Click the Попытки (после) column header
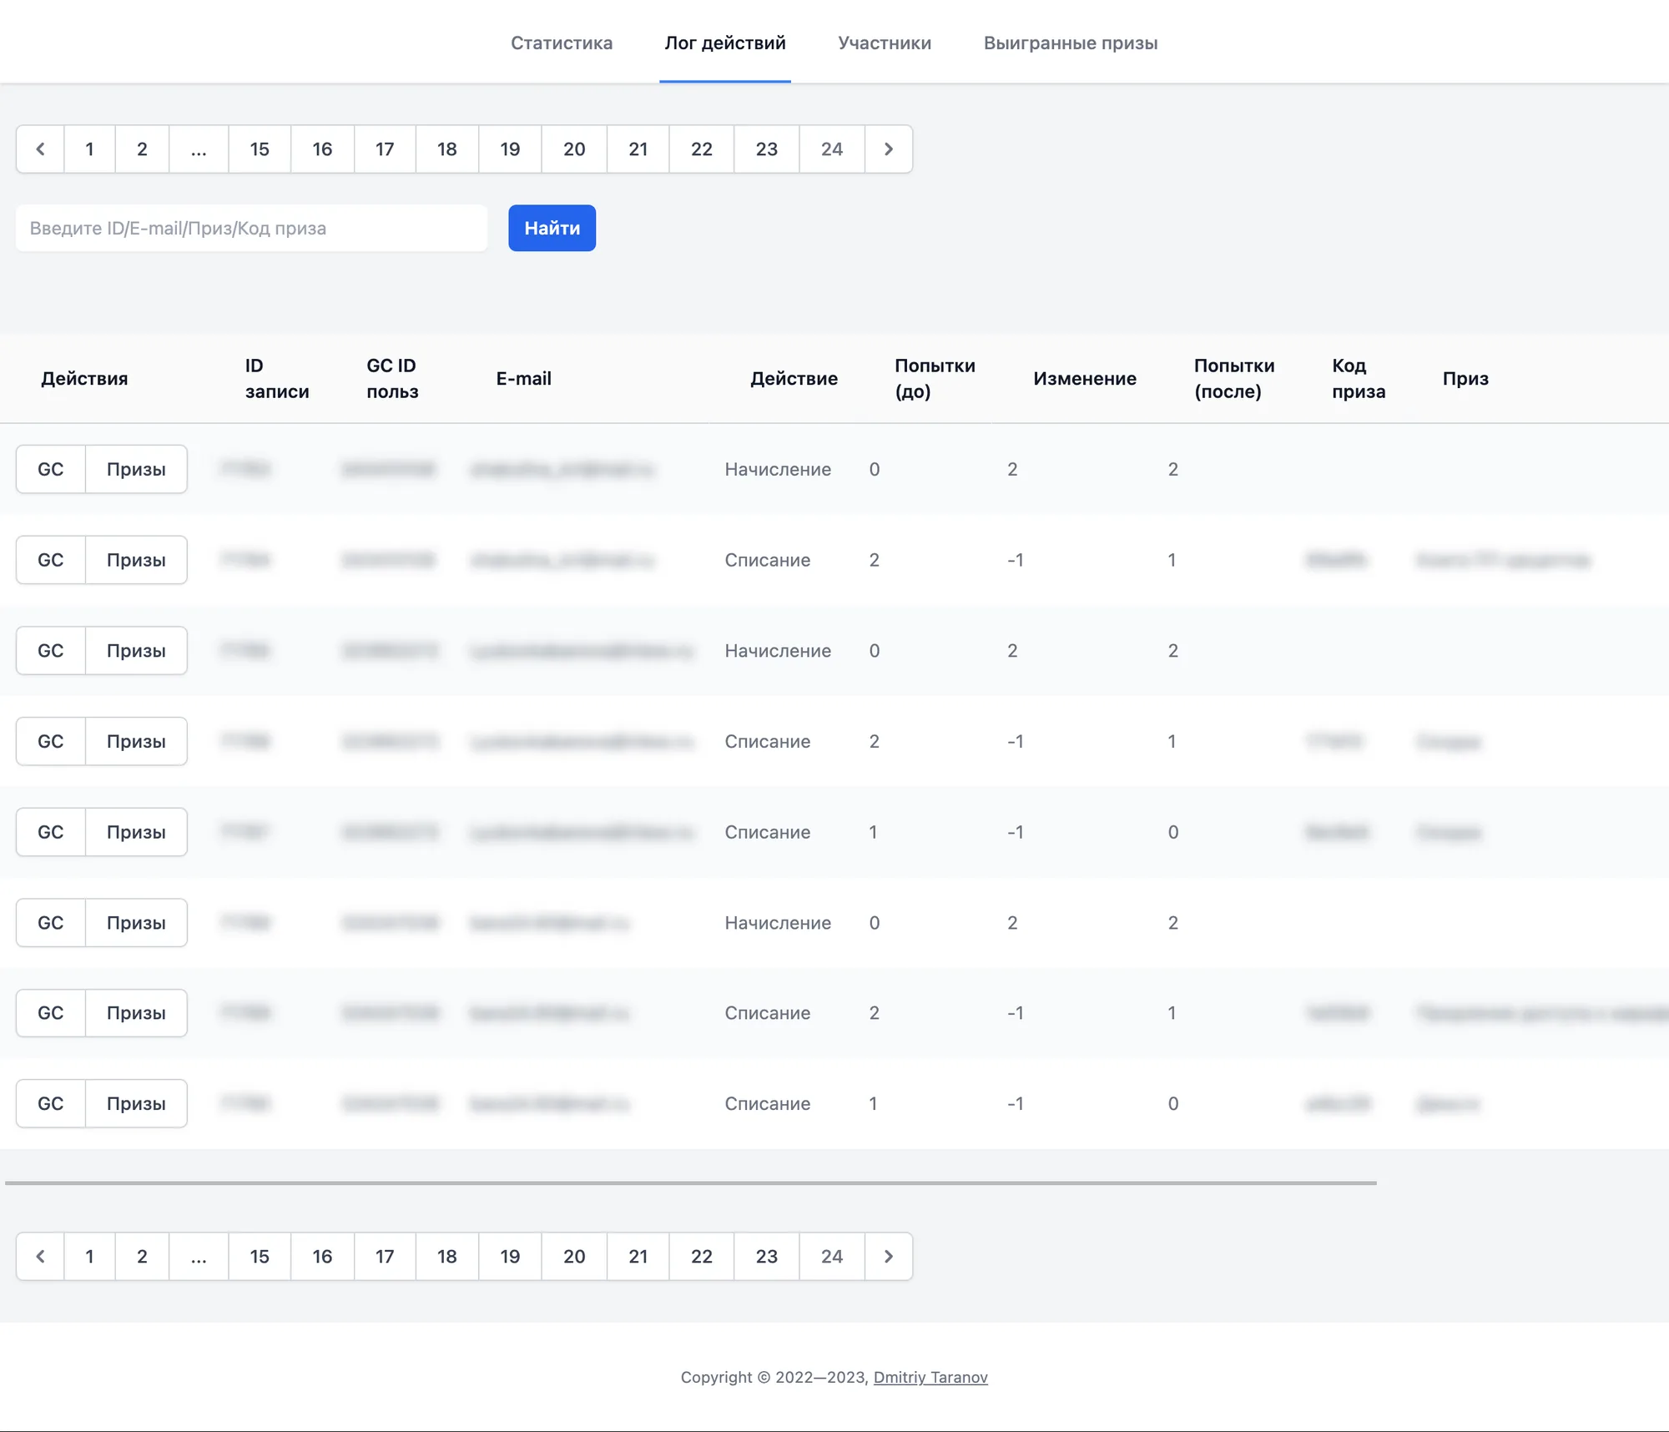The height and width of the screenshot is (1432, 1669). tap(1234, 378)
